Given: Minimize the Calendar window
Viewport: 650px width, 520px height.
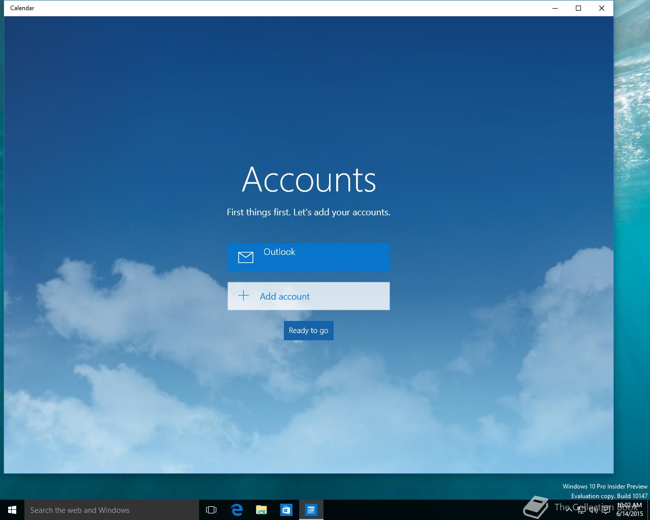Looking at the screenshot, I should 555,8.
